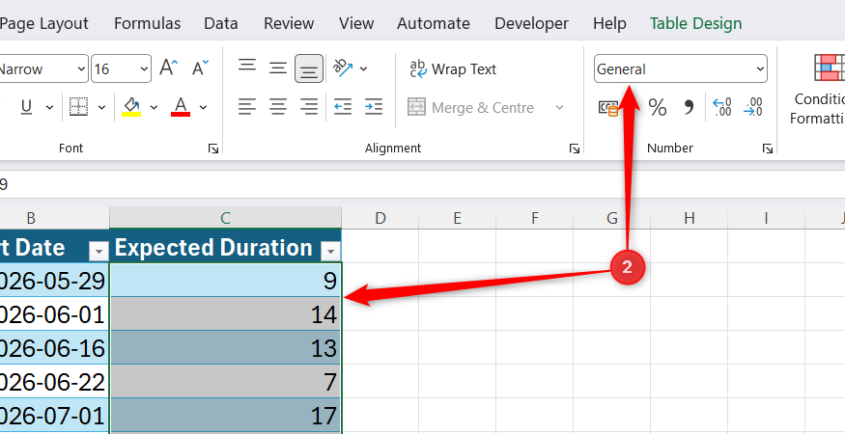Open the Data tab
Viewport: 845px width, 434px height.
coord(221,24)
